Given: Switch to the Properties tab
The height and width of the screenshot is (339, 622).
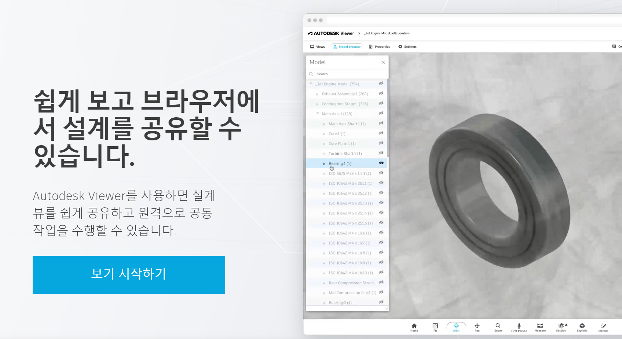Looking at the screenshot, I should [x=380, y=47].
